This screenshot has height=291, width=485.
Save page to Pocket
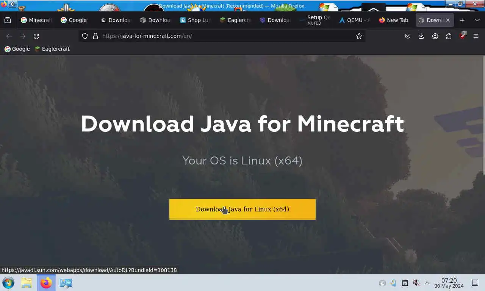tap(408, 36)
